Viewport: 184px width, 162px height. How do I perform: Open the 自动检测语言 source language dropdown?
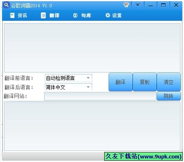(69, 78)
